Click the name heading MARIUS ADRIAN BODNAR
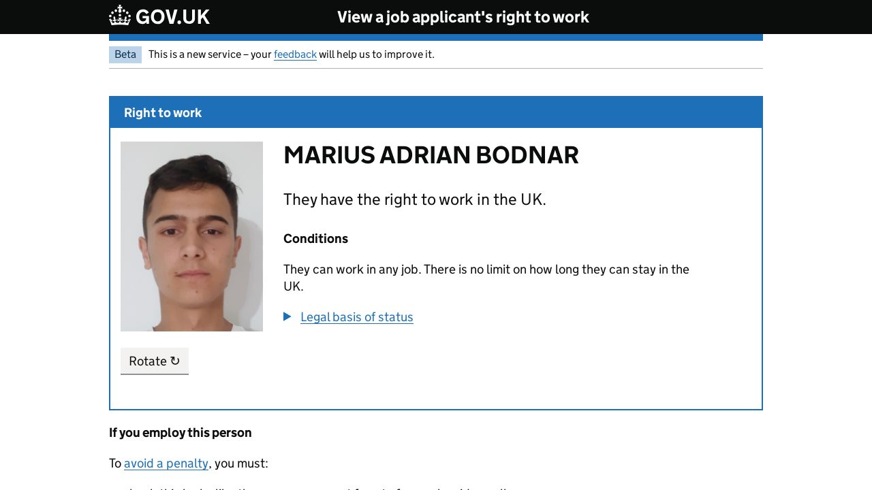The image size is (872, 490). click(431, 155)
